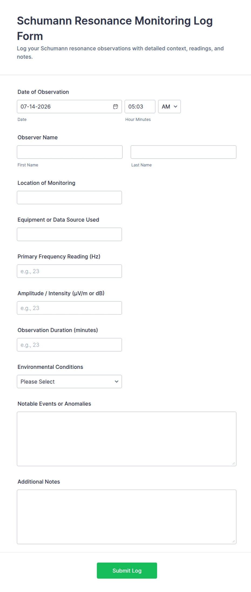Click the Submit Log button
Image resolution: width=251 pixels, height=592 pixels.
coord(127,570)
